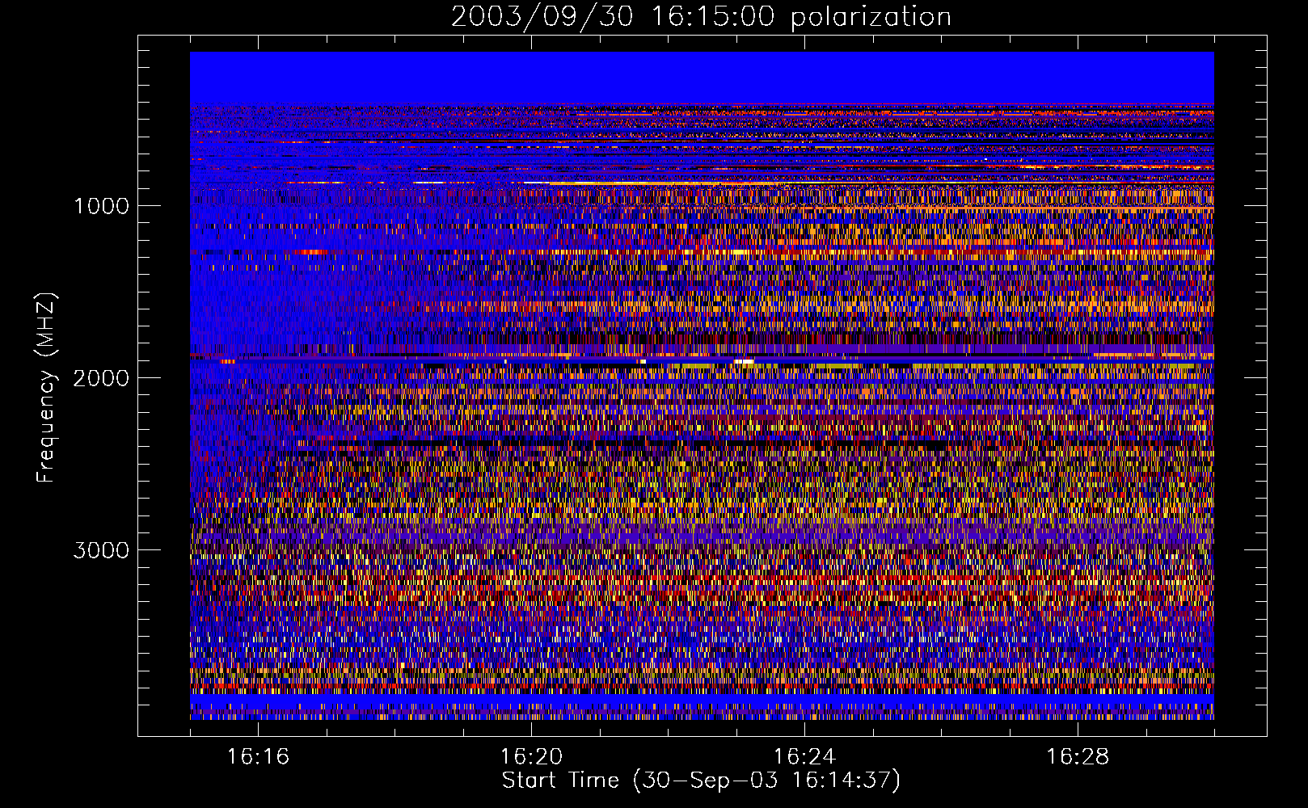
Task: Click the 'Frequency (MHZ)' axis label
Action: coord(46,388)
